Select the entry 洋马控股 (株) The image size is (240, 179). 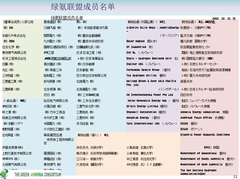pos(85,124)
